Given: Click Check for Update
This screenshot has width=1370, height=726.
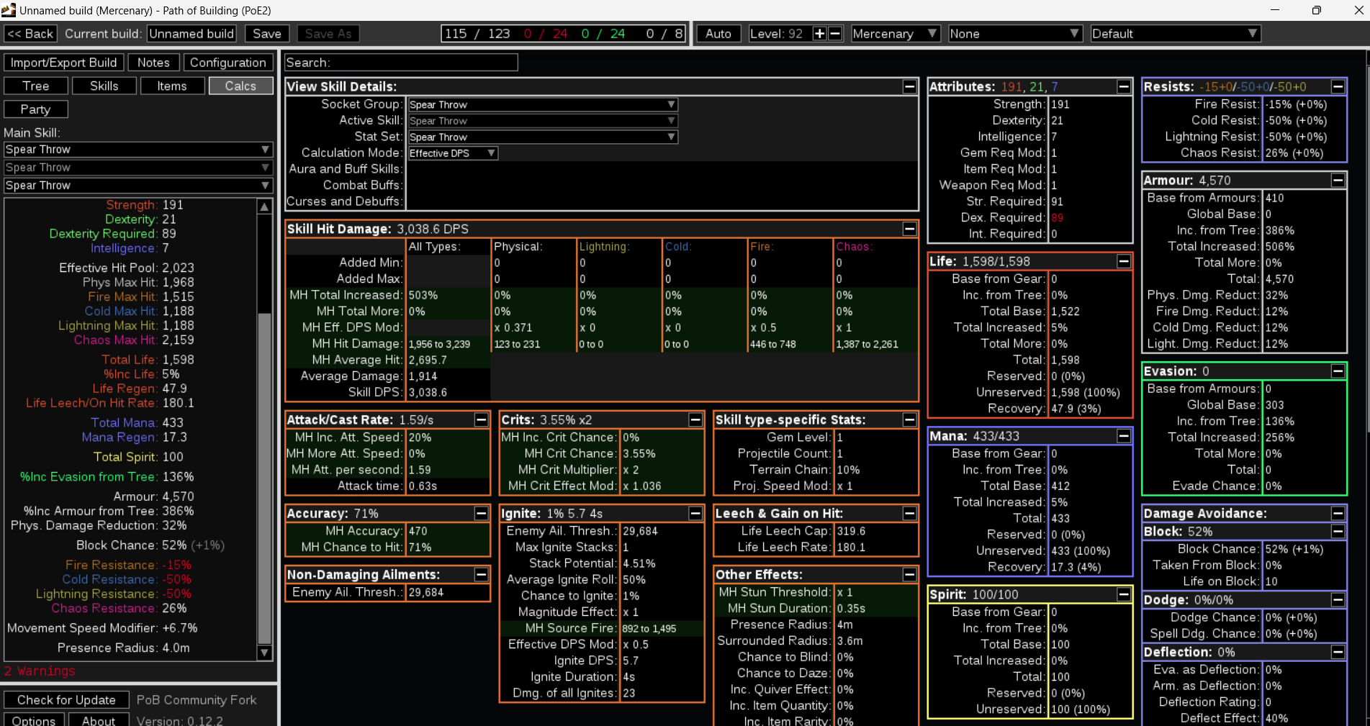Looking at the screenshot, I should click(66, 700).
